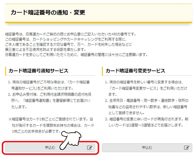Image resolution: width=196 pixels, height=162 pixels.
Task: Click edit pencil icon in notification service button
Action: click(90, 148)
